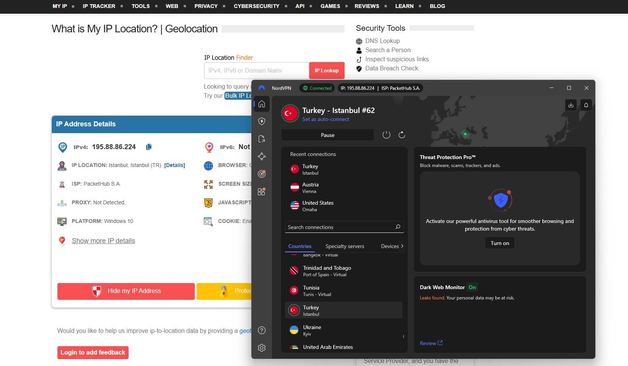Open the apps grid icon in the sidebar
This screenshot has height=366, width=628.
pyautogui.click(x=262, y=191)
